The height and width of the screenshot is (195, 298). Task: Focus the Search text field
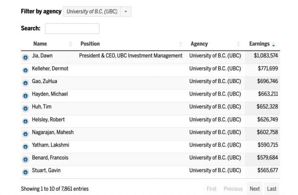pyautogui.click(x=72, y=29)
